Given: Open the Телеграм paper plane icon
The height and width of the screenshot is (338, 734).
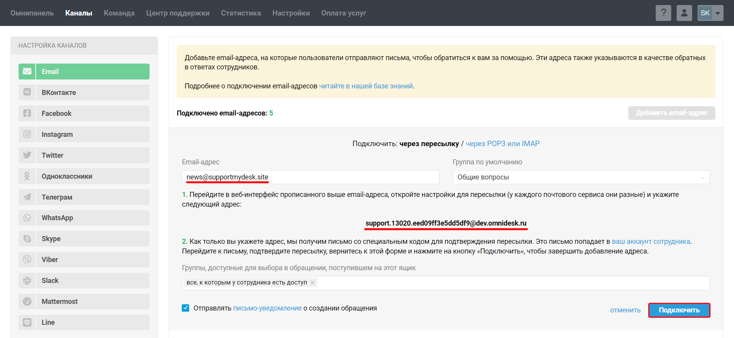Looking at the screenshot, I should (27, 197).
